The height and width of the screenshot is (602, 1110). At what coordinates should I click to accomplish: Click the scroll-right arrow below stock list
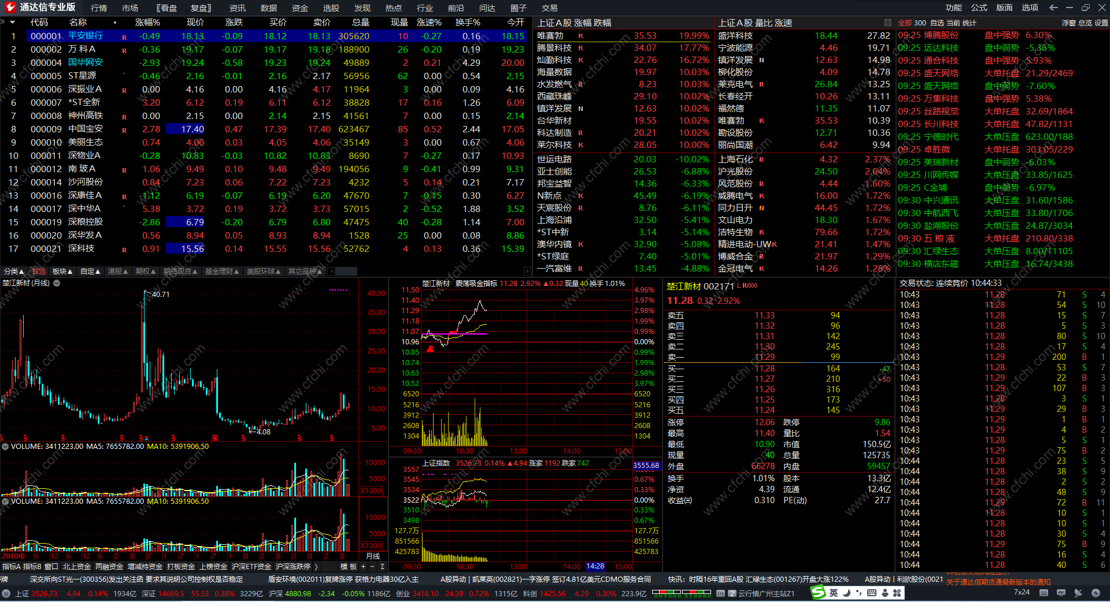coord(527,272)
